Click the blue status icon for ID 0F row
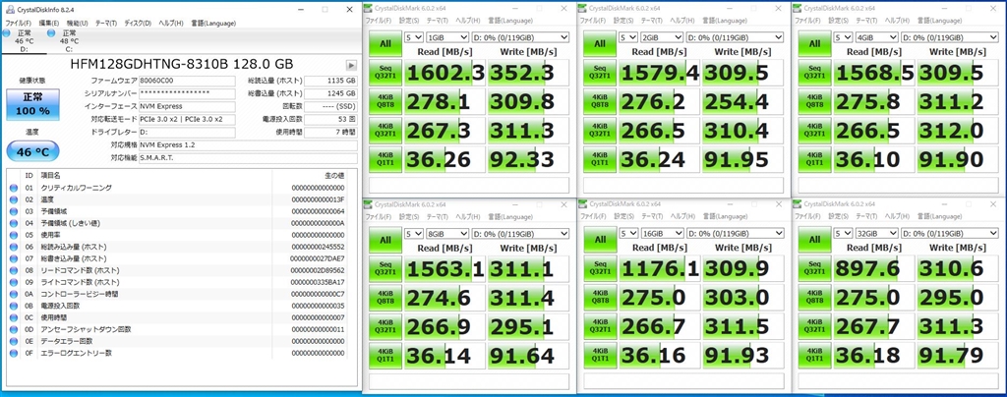The image size is (1007, 397). coord(14,353)
